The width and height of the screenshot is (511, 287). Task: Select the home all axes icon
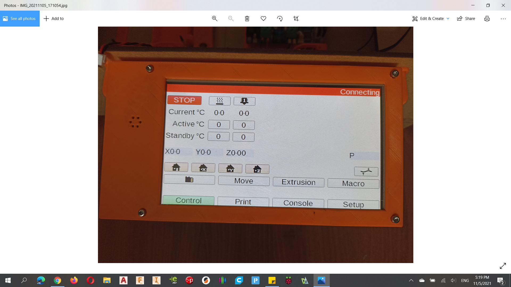click(x=176, y=167)
